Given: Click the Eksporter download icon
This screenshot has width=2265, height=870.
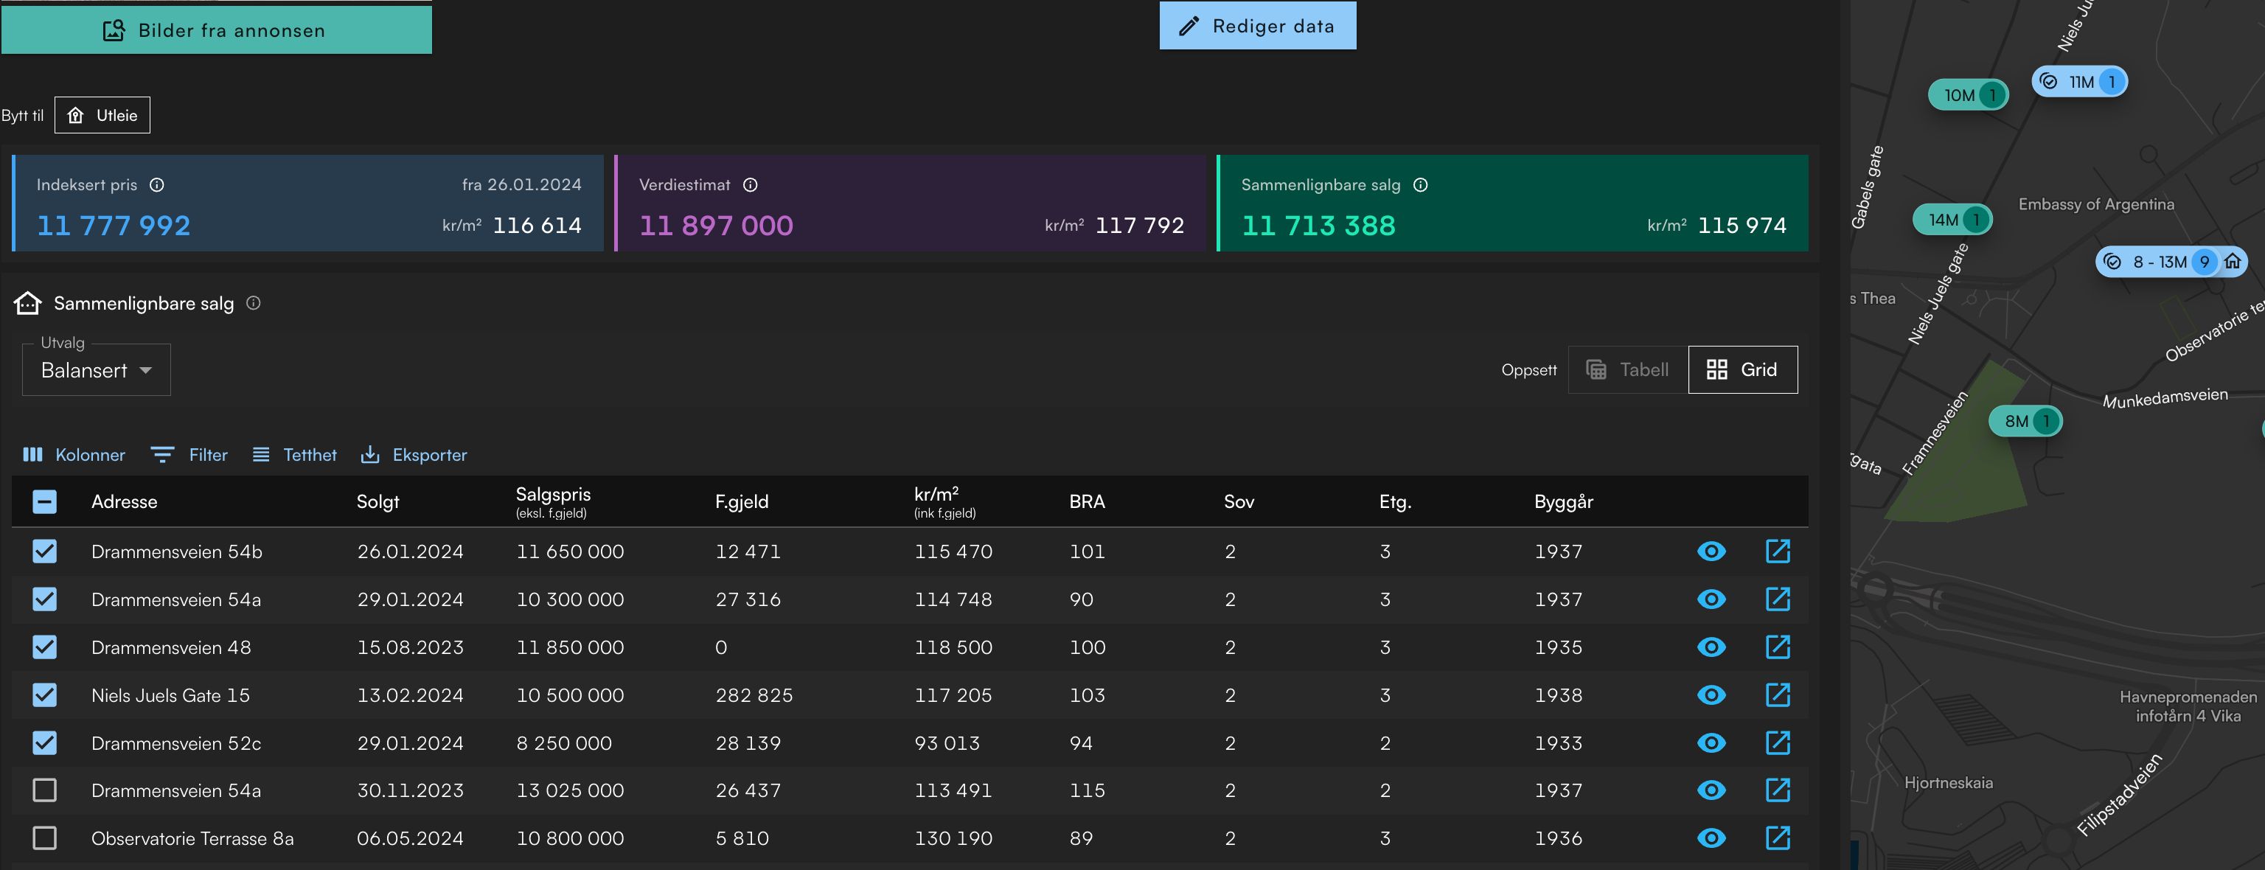Looking at the screenshot, I should [370, 455].
